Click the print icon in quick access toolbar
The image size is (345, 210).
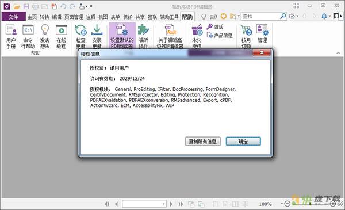coord(35,6)
